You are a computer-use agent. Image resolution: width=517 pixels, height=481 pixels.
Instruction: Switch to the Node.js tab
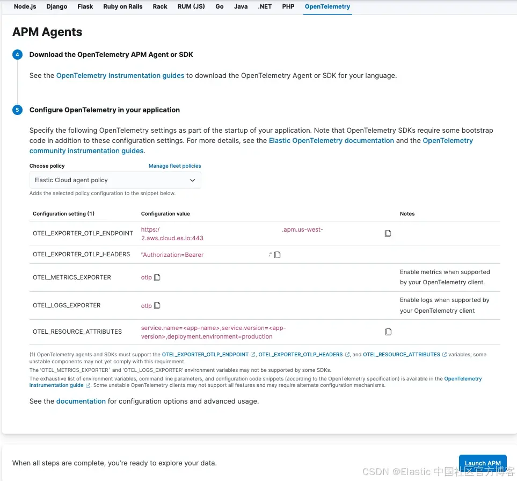point(25,6)
